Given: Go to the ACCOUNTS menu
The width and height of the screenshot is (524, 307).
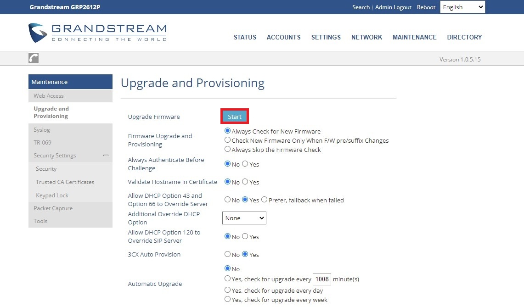Looking at the screenshot, I should tap(283, 37).
